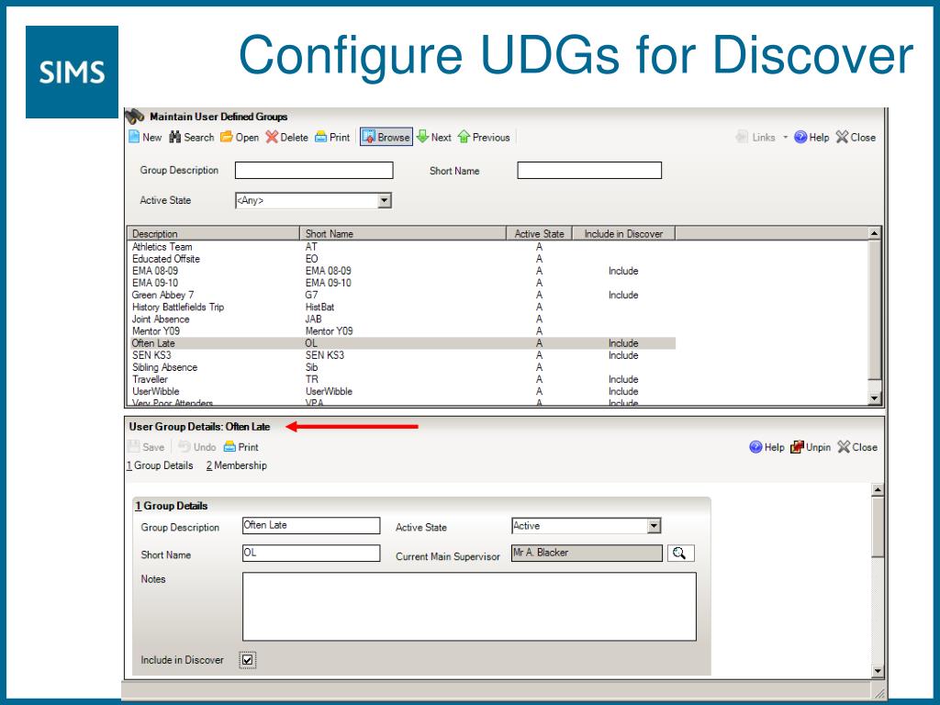This screenshot has width=940, height=705.
Task: Open the Active State dropdown showing Active
Action: tap(654, 526)
